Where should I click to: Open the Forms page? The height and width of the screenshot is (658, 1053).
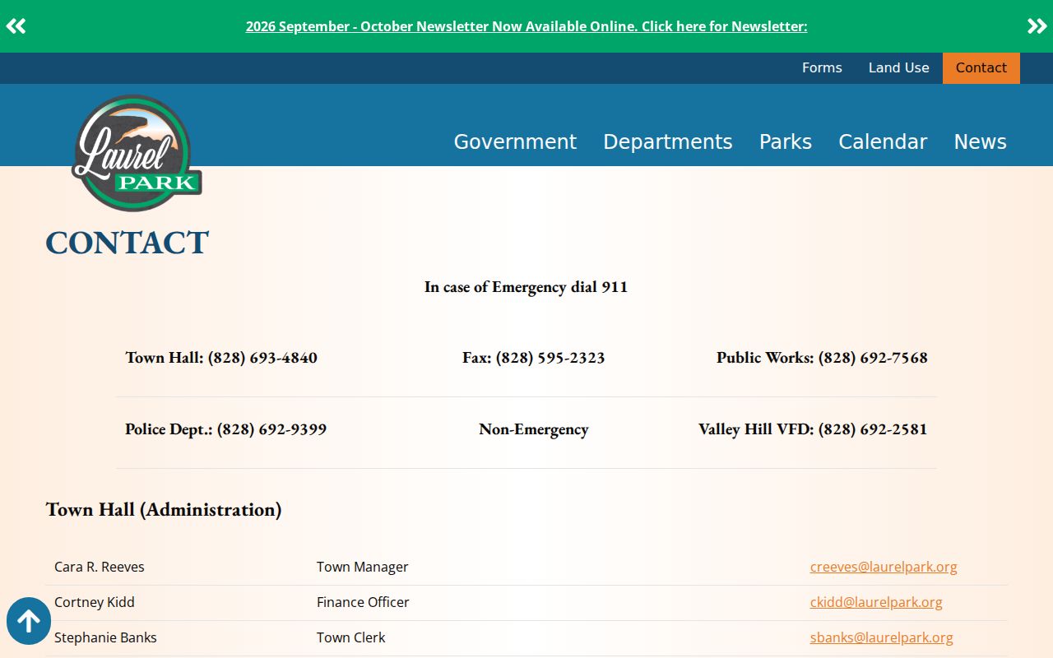(822, 68)
